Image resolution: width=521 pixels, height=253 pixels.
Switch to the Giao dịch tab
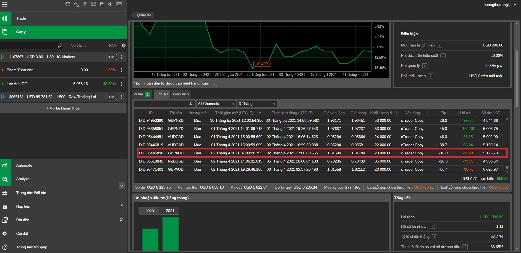[181, 94]
